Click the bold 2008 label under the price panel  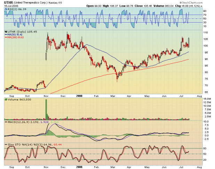click(x=79, y=96)
